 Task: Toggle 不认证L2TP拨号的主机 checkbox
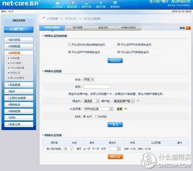118,52
